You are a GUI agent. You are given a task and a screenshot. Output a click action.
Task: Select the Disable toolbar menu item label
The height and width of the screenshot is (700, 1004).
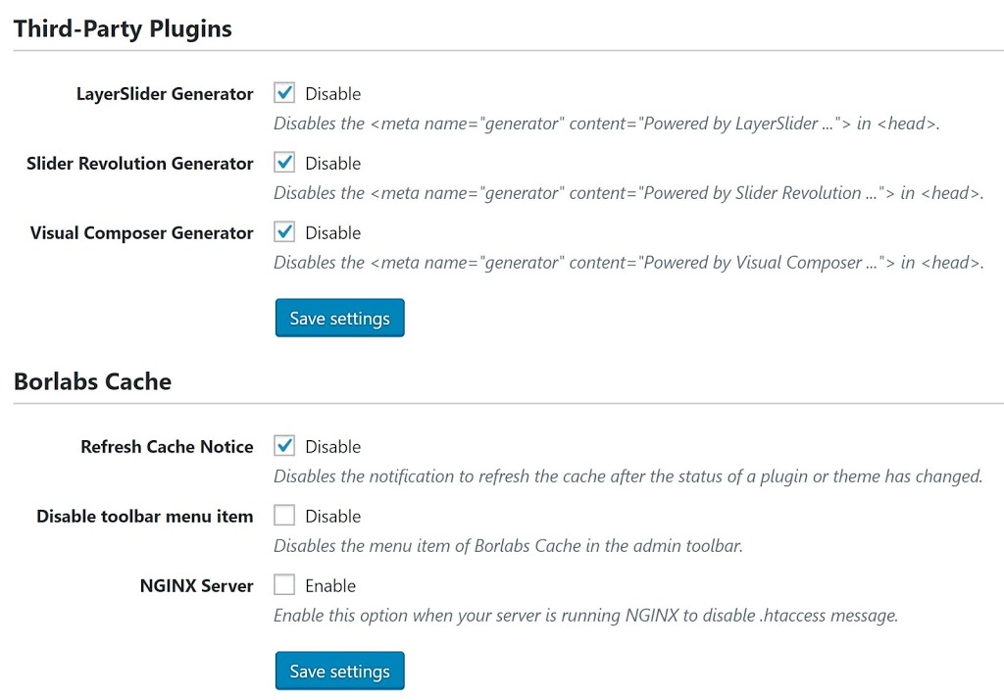[144, 517]
